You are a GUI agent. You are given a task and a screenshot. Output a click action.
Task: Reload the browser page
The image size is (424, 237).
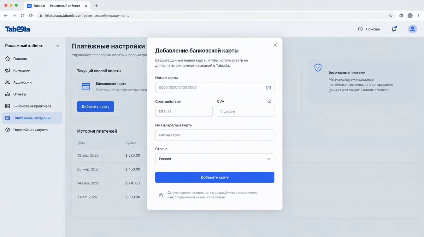[23, 15]
